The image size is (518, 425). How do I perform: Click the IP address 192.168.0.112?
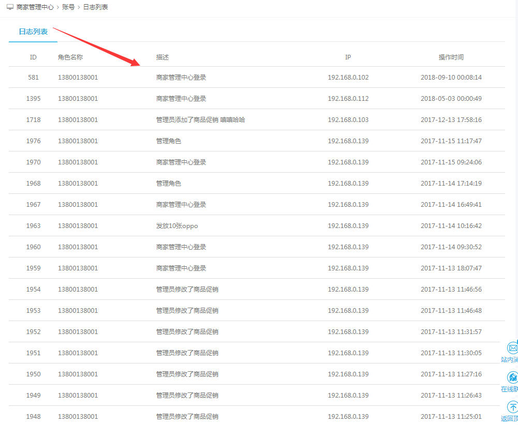pyautogui.click(x=348, y=99)
